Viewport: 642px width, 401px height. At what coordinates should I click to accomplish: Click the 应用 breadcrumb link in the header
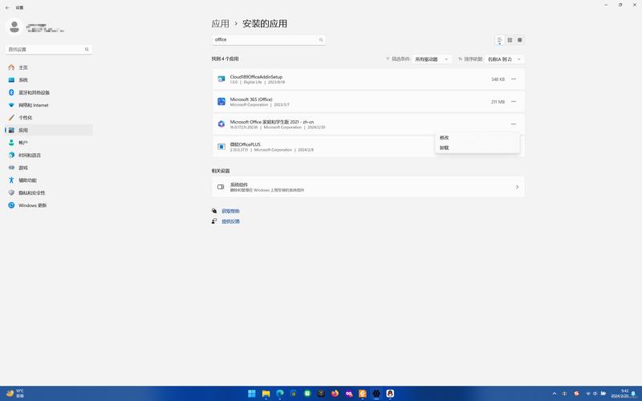(x=220, y=24)
